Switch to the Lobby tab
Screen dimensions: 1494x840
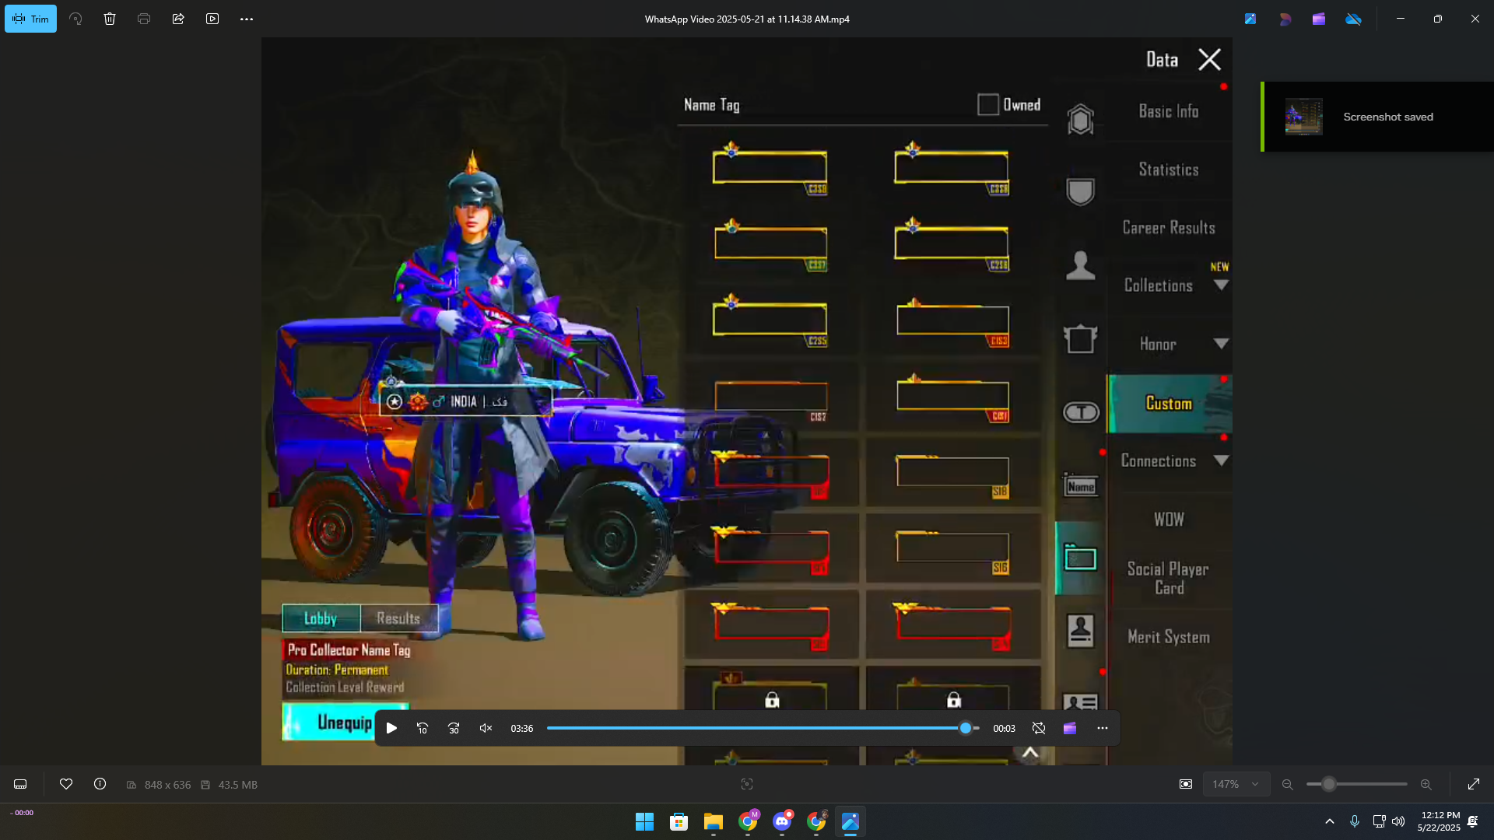(x=321, y=619)
